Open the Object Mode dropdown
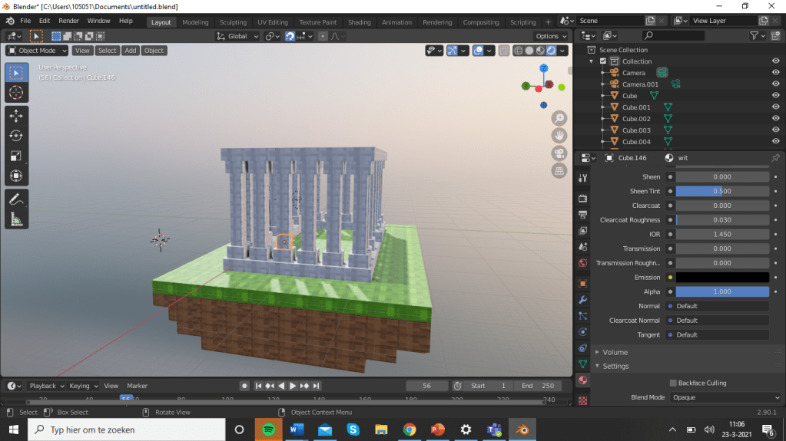 tap(37, 51)
